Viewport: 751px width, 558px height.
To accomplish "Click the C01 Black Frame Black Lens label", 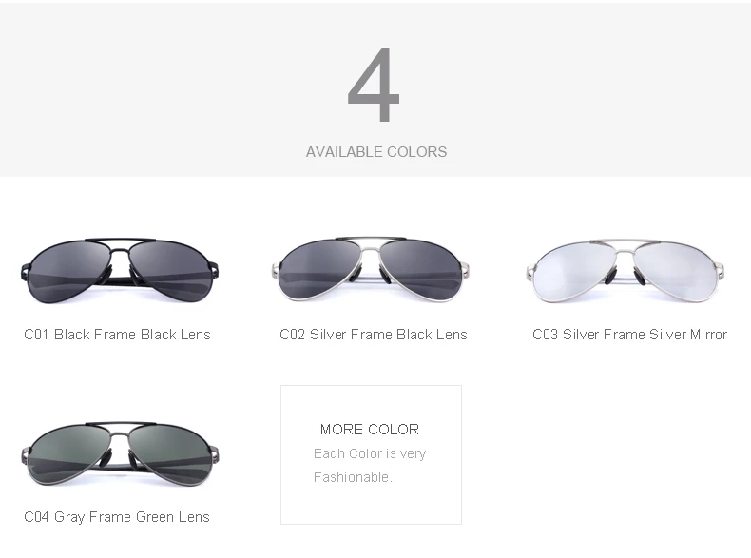I will click(x=117, y=335).
